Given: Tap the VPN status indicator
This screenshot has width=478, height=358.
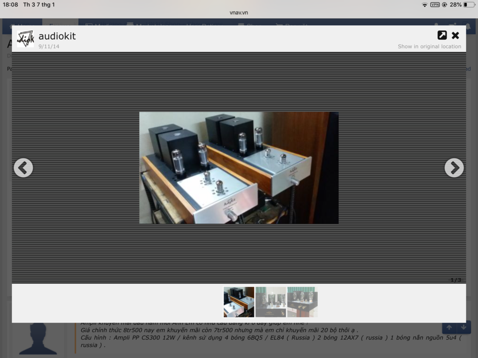Looking at the screenshot, I should 435,4.
